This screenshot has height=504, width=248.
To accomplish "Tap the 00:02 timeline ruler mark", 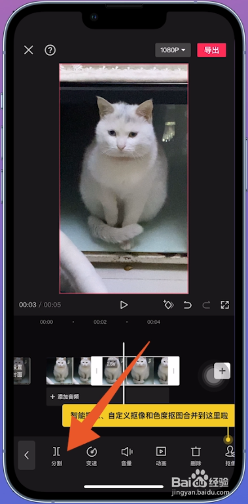I will click(99, 322).
